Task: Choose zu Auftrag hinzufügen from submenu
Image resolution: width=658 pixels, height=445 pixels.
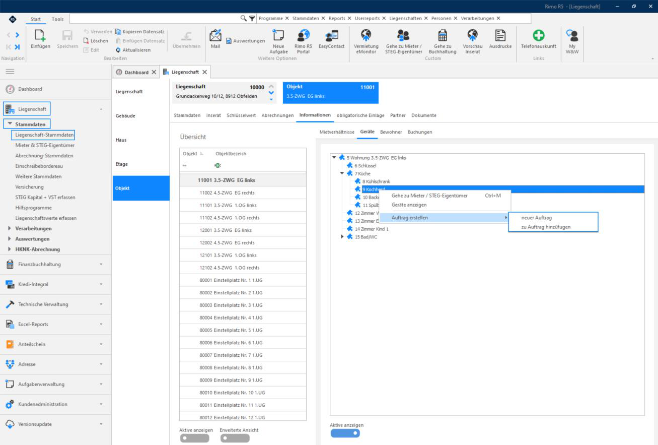Action: [x=546, y=227]
